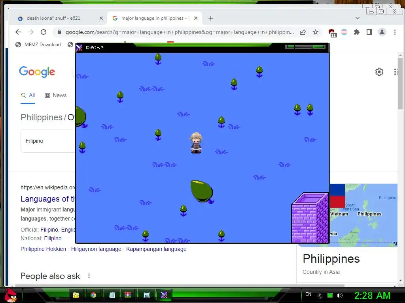Open the Languages of the Philippines Wikipedia result

pos(48,199)
